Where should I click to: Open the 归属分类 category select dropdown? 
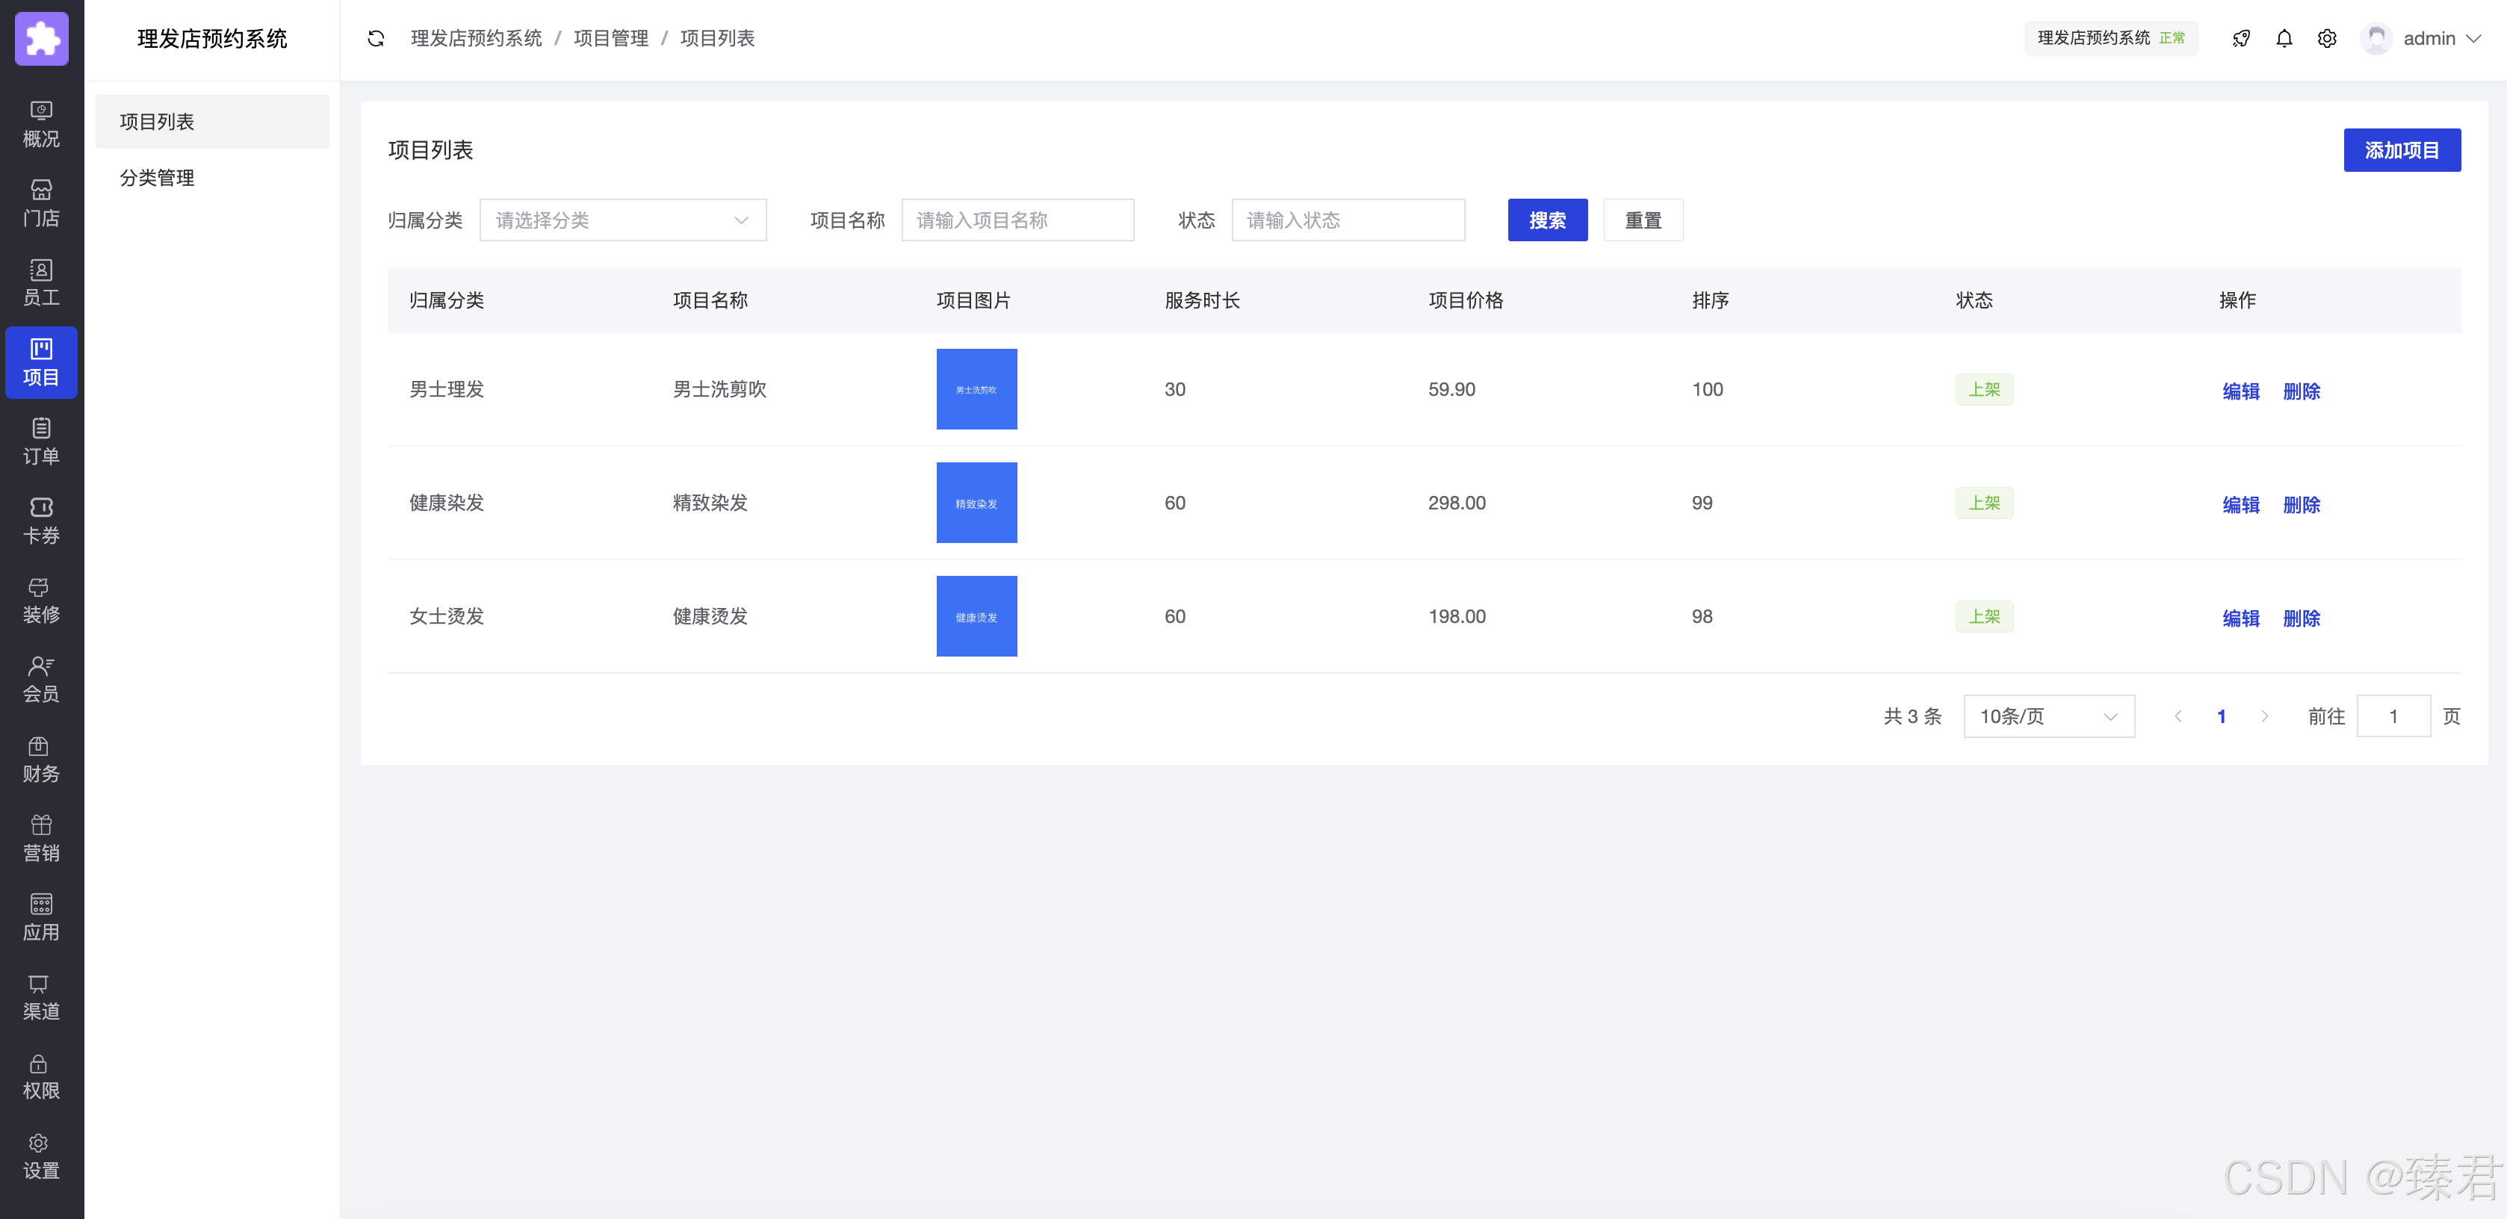(623, 220)
